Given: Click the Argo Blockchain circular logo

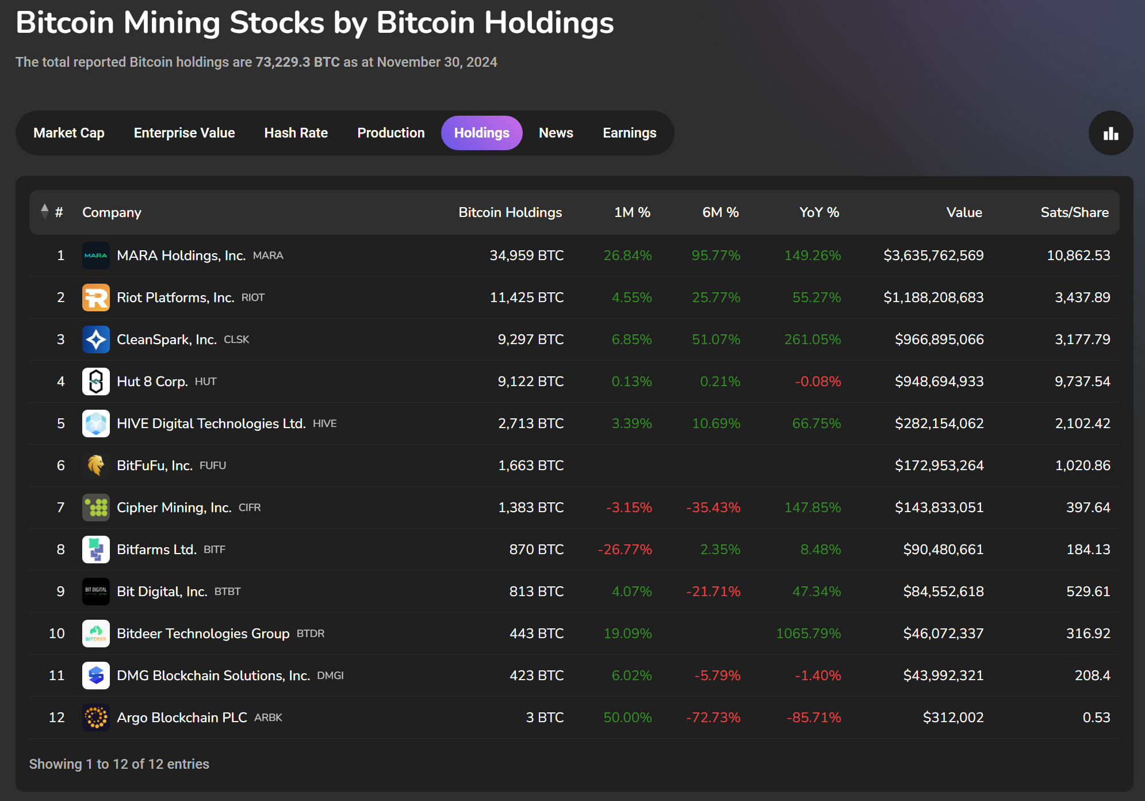Looking at the screenshot, I should [x=96, y=718].
